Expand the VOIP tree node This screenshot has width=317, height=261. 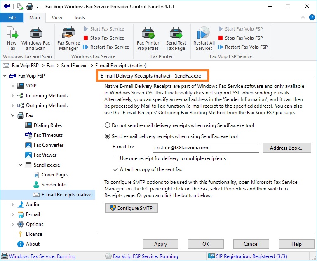tap(12, 86)
